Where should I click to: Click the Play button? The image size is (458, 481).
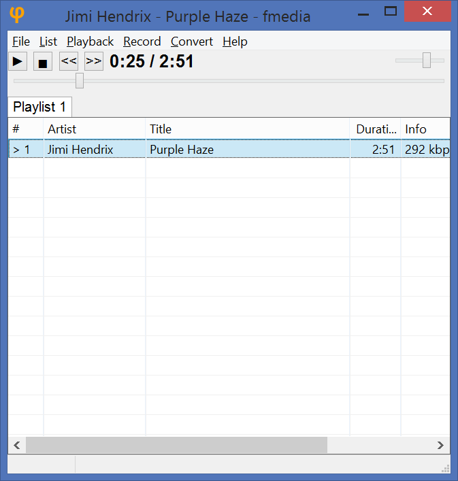coord(18,61)
